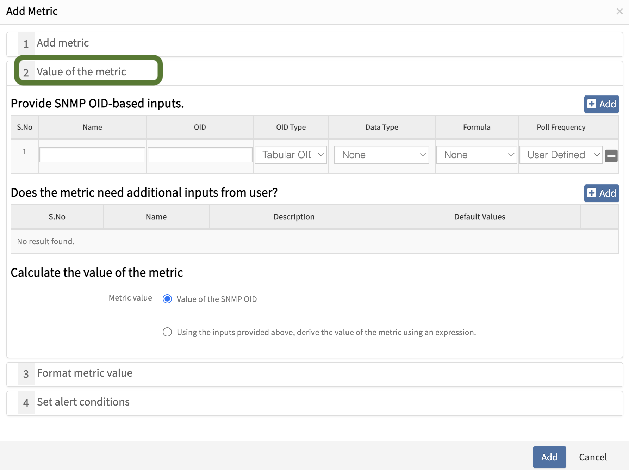Click Cancel to dismiss the dialog
Viewport: 629px width, 470px height.
593,457
